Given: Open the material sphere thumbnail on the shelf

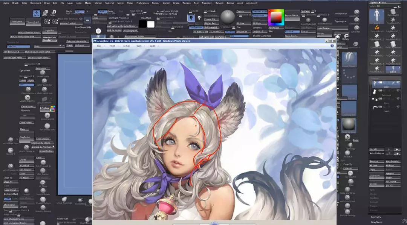Looking at the screenshot, I should click(349, 125).
